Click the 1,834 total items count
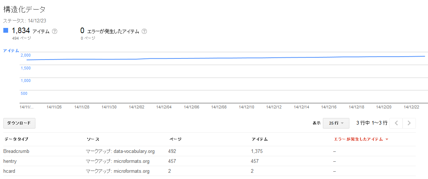428x179 pixels. click(x=21, y=31)
